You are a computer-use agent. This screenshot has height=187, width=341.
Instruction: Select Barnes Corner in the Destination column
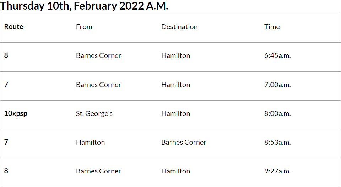click(x=184, y=142)
